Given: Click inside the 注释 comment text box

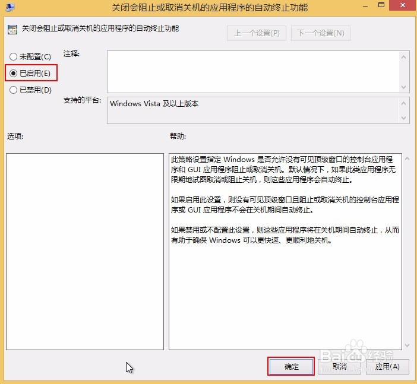Looking at the screenshot, I should point(253,72).
